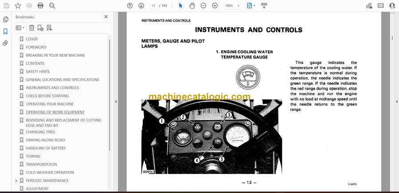Zoom in with the plus icon
This screenshot has width=399, height=193.
click(x=215, y=6)
